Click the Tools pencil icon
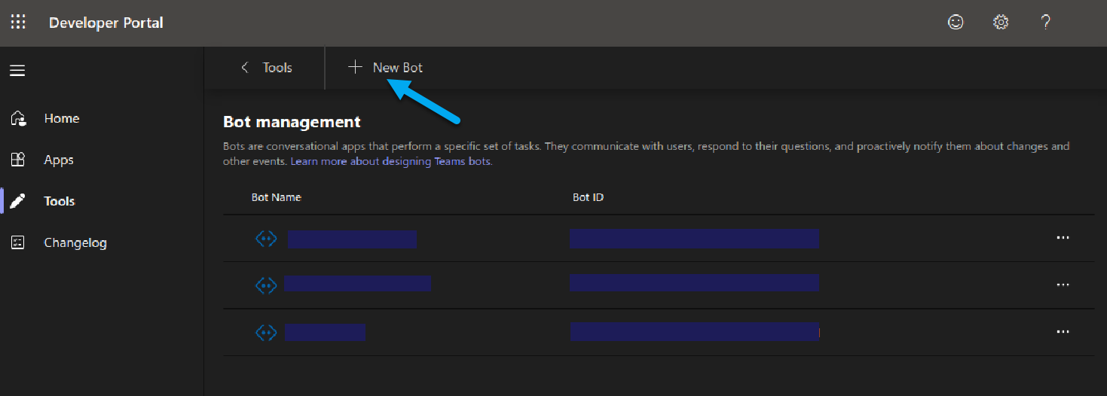This screenshot has width=1107, height=396. (18, 201)
